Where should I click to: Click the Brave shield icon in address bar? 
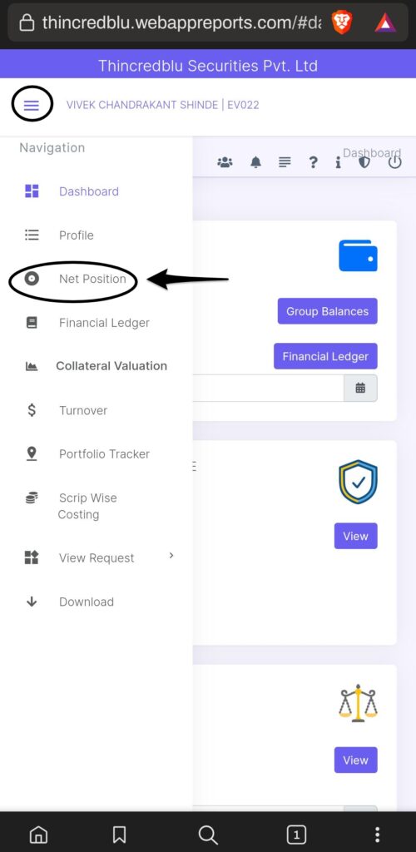pos(342,22)
